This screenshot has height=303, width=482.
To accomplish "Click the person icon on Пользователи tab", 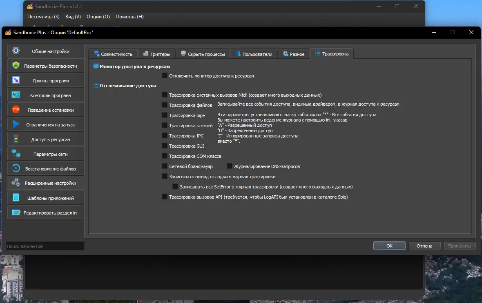I will 238,54.
